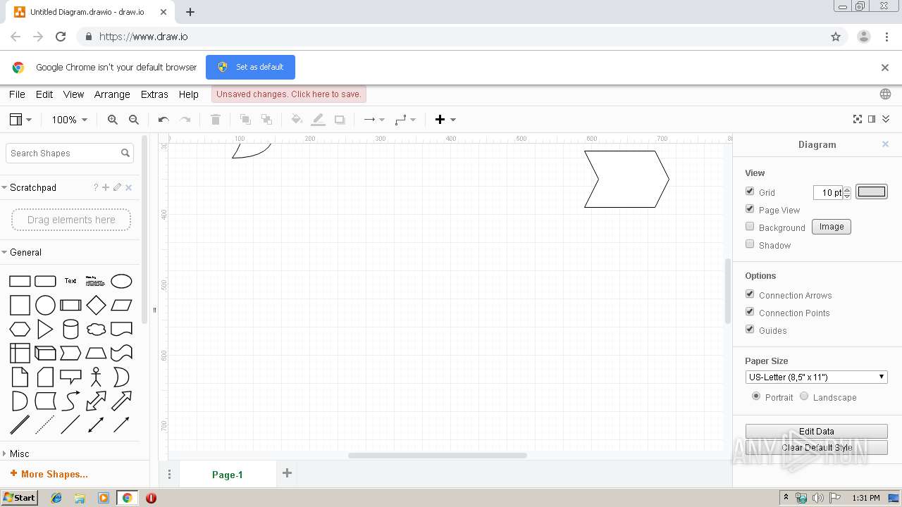The width and height of the screenshot is (902, 507).
Task: Click the To Back icon
Action: pos(266,120)
